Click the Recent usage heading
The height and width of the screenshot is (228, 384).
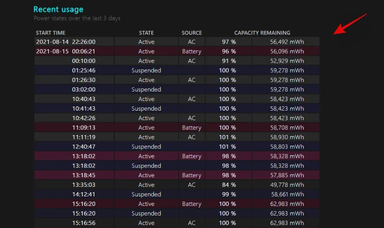click(58, 9)
